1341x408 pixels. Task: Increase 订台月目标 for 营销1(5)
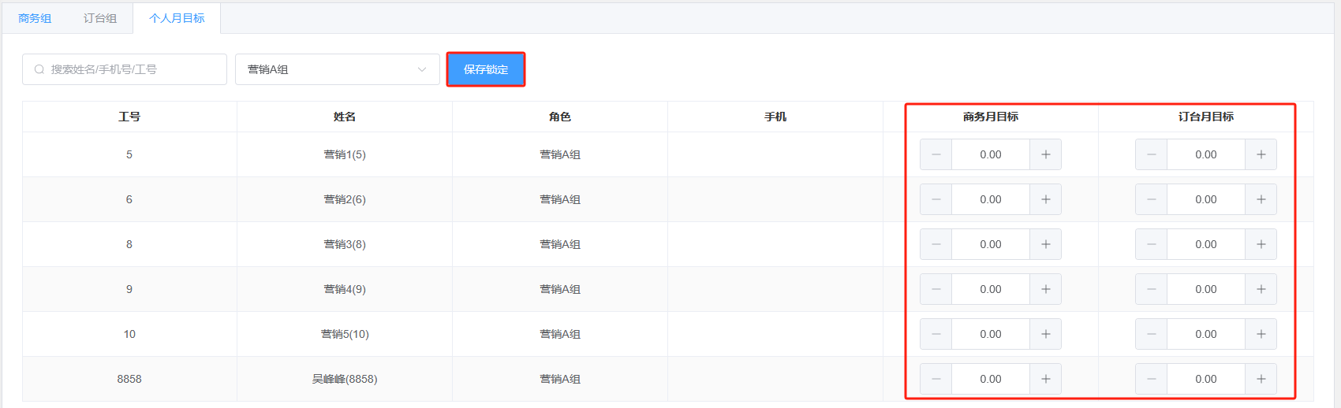click(1261, 154)
